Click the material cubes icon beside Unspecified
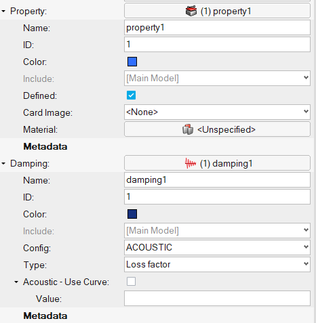The width and height of the screenshot is (316, 323). (x=188, y=129)
